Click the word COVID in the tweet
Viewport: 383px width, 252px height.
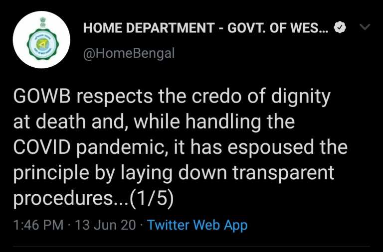point(42,147)
